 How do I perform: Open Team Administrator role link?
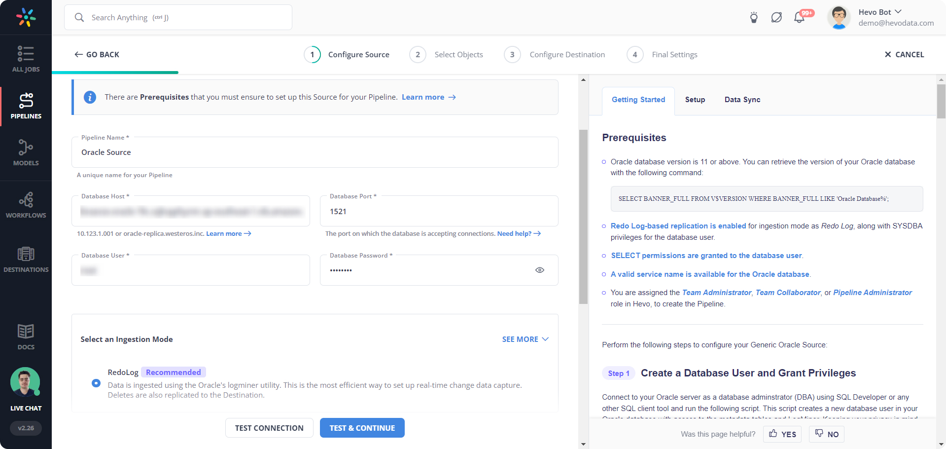pos(717,293)
